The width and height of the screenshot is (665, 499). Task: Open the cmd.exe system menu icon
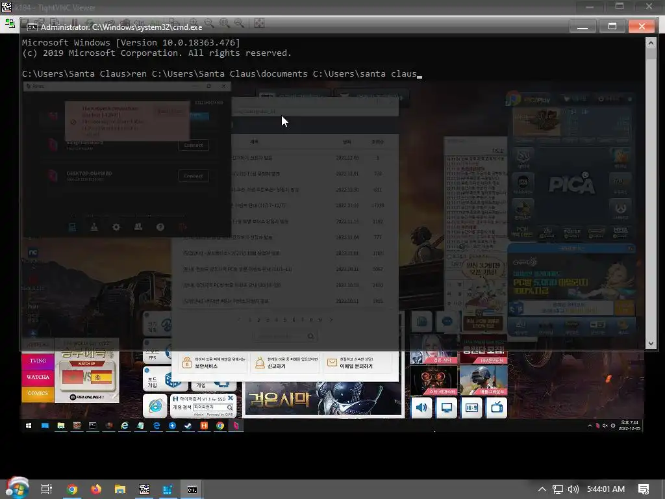[32, 27]
